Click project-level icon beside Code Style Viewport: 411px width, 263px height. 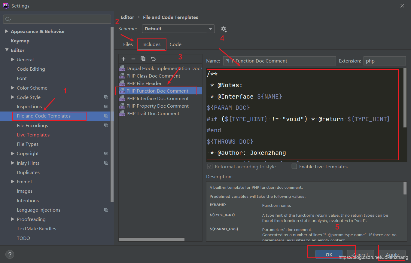(106, 97)
